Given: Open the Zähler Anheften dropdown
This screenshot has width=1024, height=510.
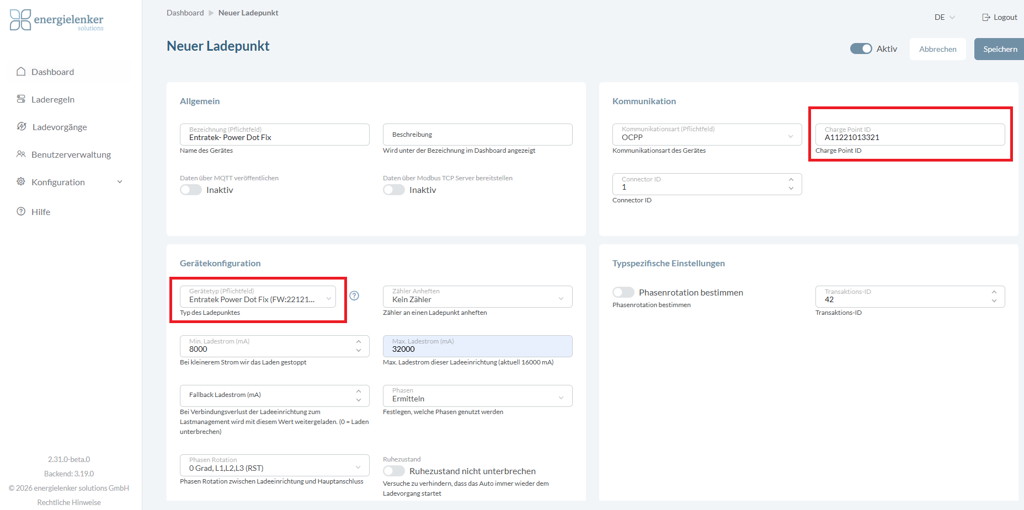Looking at the screenshot, I should point(477,297).
